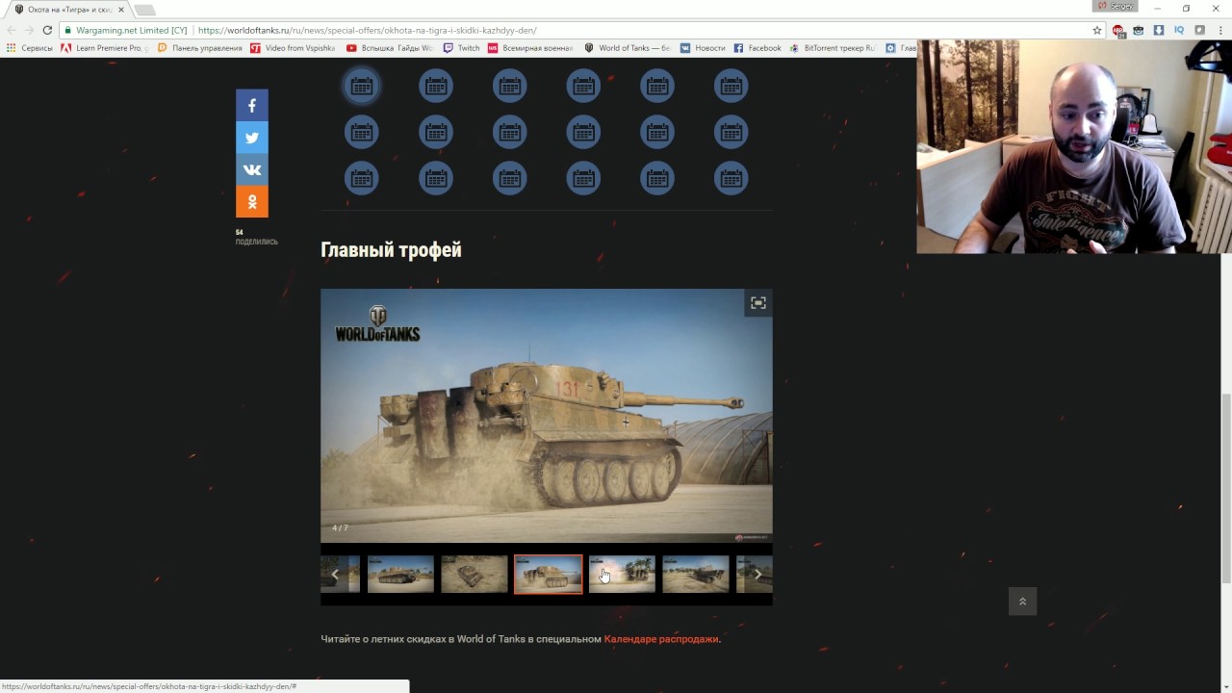Image resolution: width=1232 pixels, height=693 pixels.
Task: Jump back to top of page
Action: pyautogui.click(x=1022, y=602)
